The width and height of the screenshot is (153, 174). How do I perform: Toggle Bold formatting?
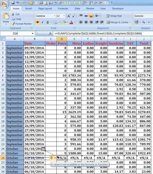coord(38,22)
